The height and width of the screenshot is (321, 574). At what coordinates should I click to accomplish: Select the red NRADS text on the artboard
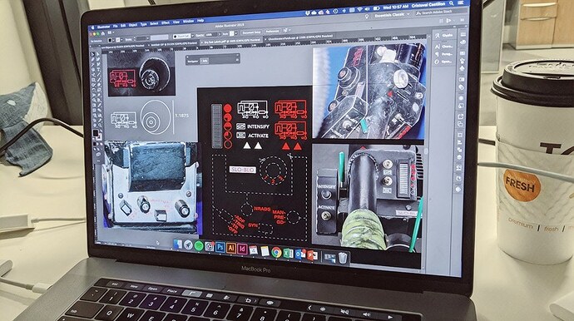[262, 209]
